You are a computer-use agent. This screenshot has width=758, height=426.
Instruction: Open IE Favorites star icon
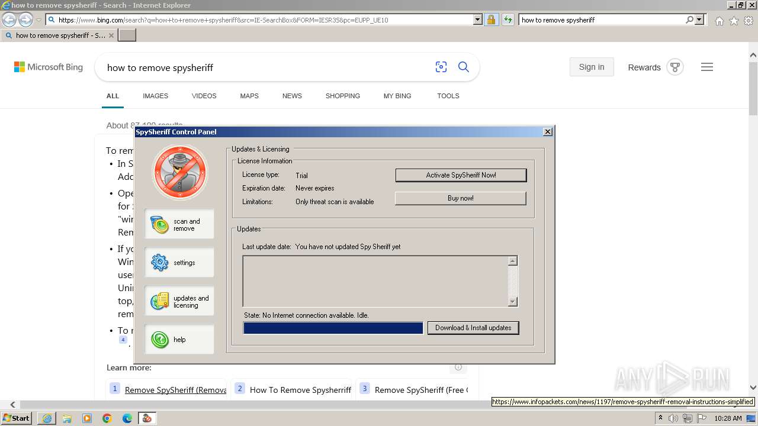pos(734,21)
